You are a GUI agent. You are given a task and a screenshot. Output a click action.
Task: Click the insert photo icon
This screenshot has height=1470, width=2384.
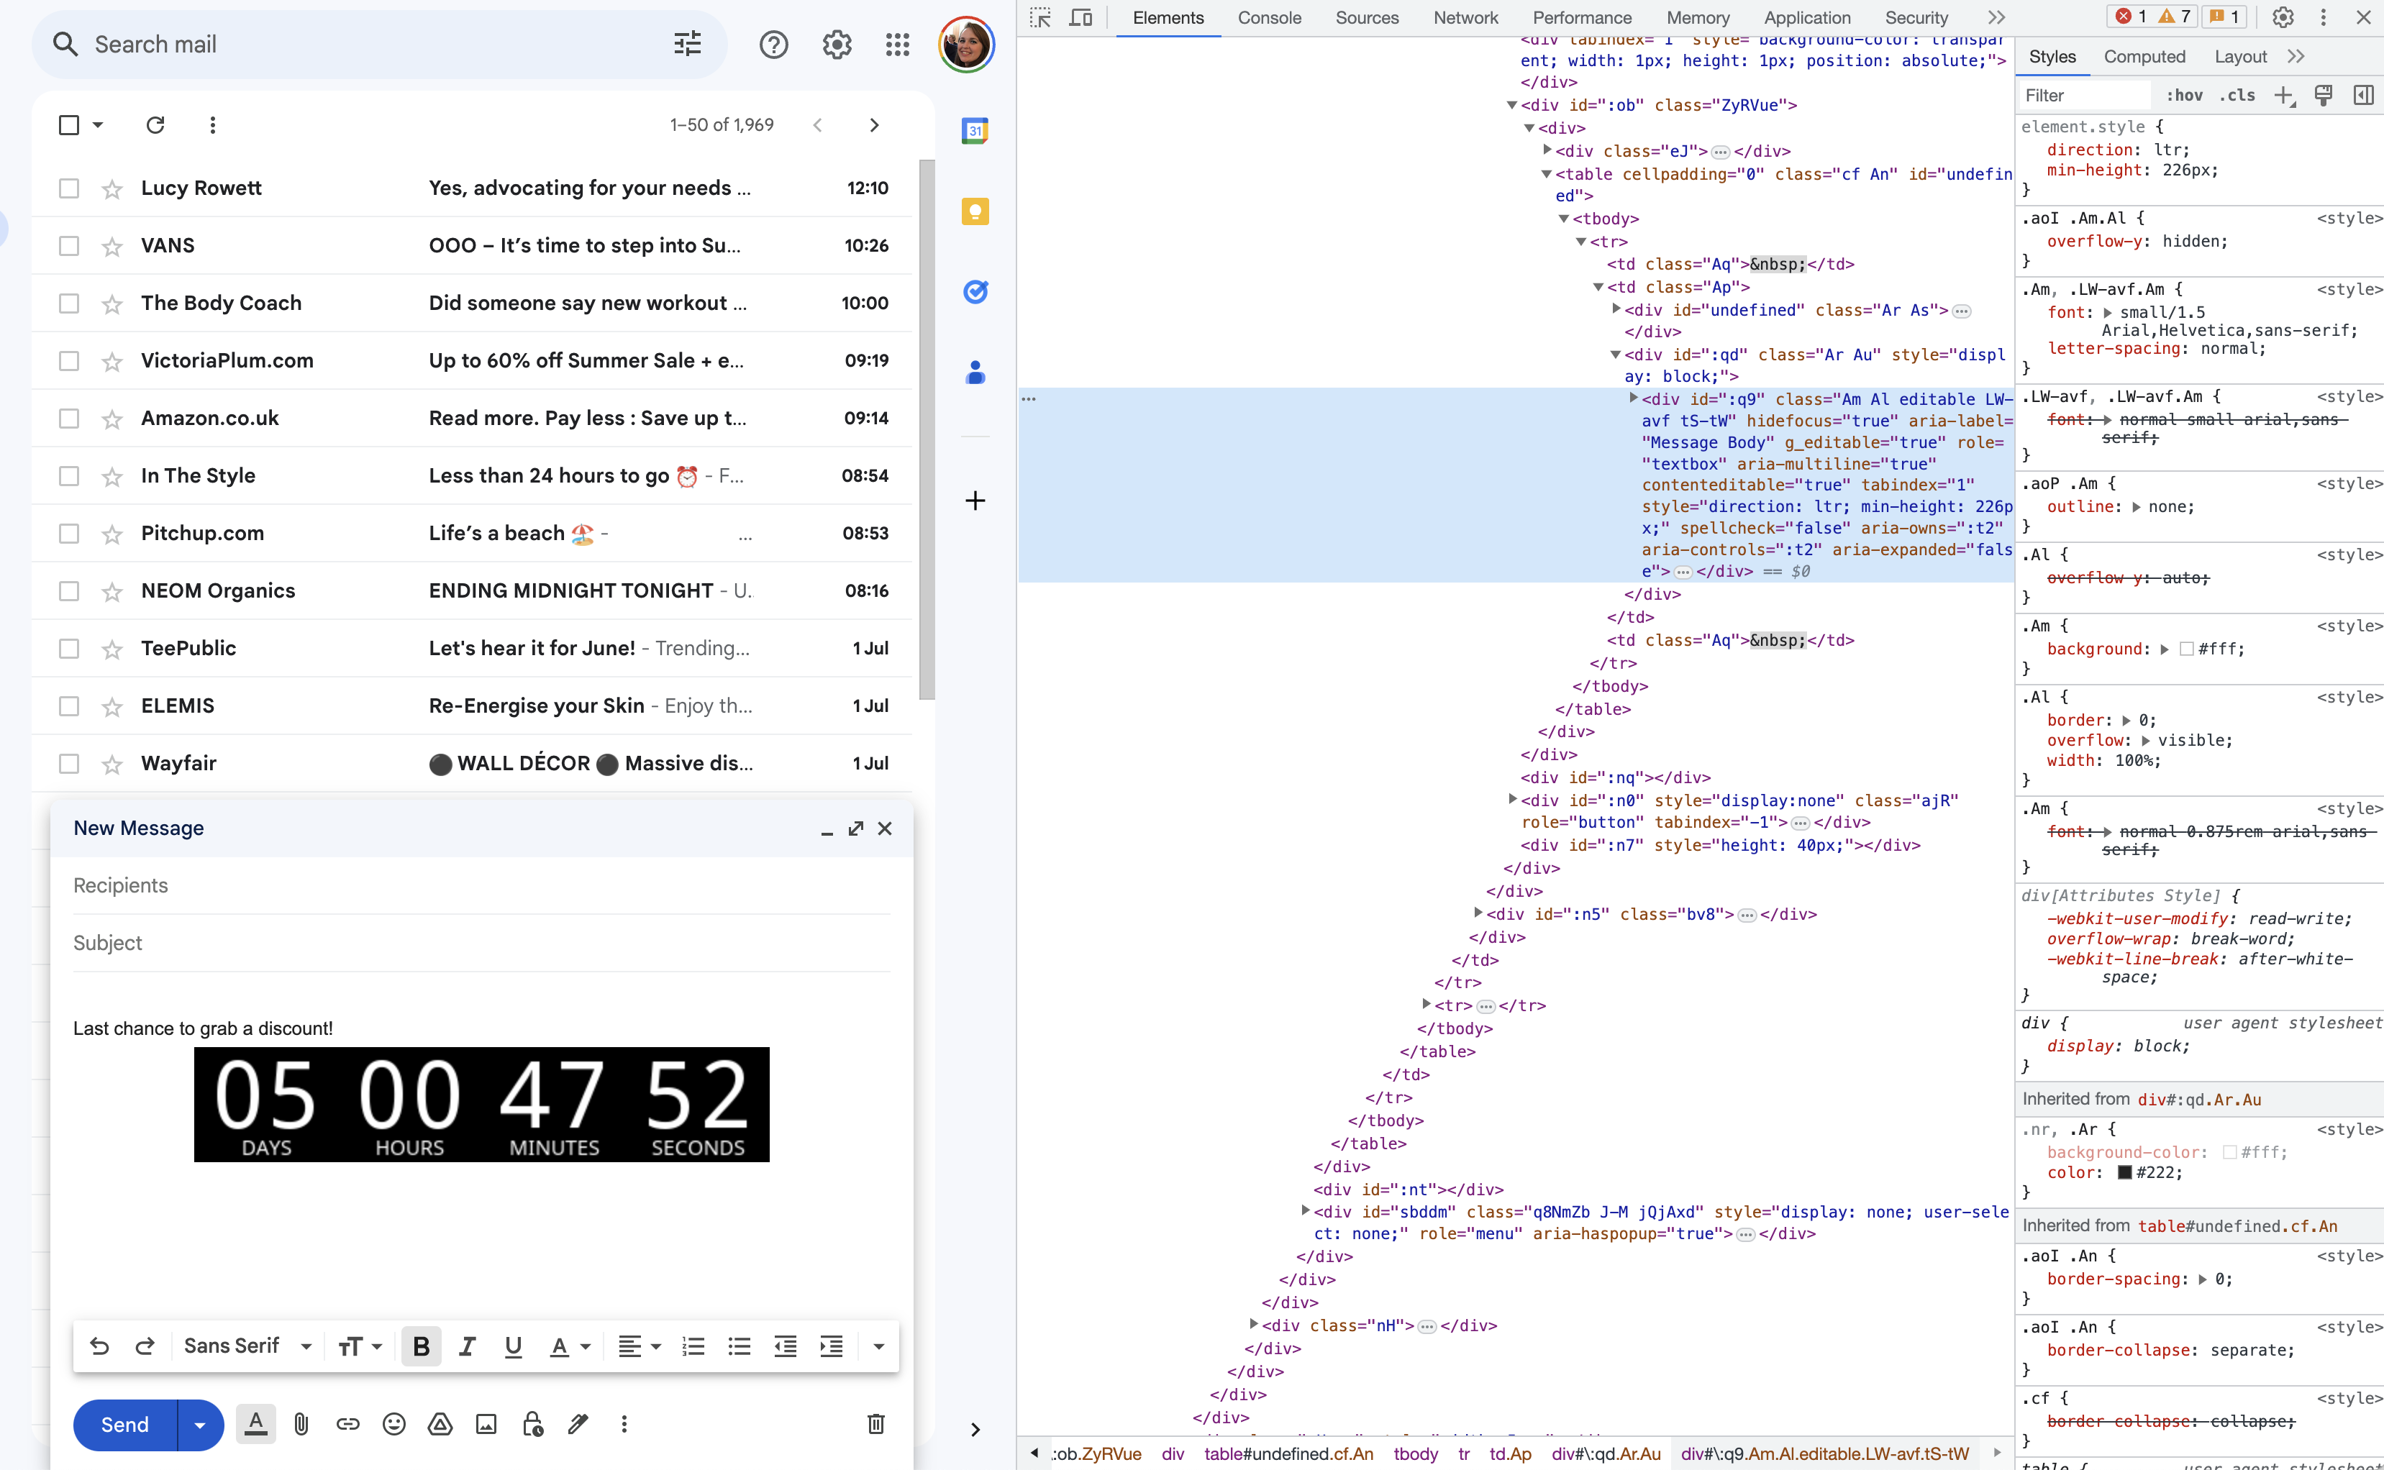pos(486,1424)
